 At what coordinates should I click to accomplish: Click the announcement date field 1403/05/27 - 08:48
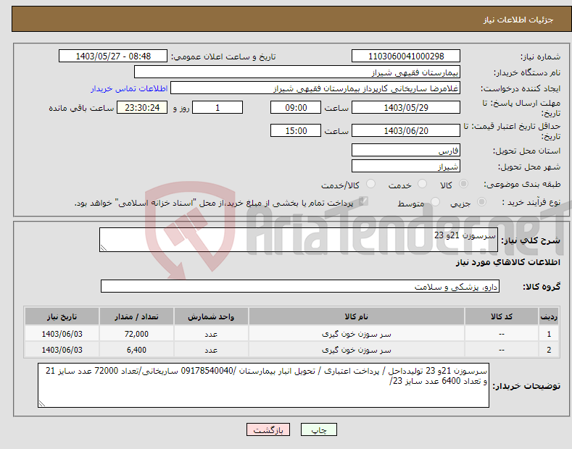(x=113, y=56)
